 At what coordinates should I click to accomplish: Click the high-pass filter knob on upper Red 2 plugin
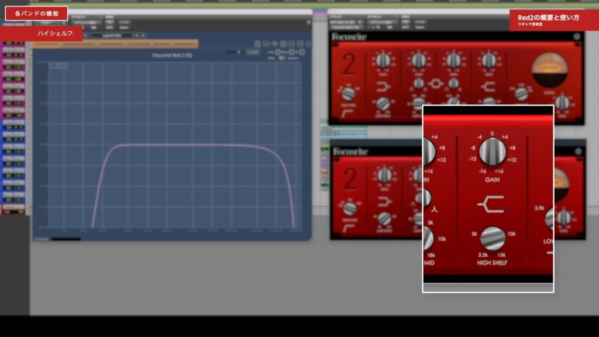(348, 93)
